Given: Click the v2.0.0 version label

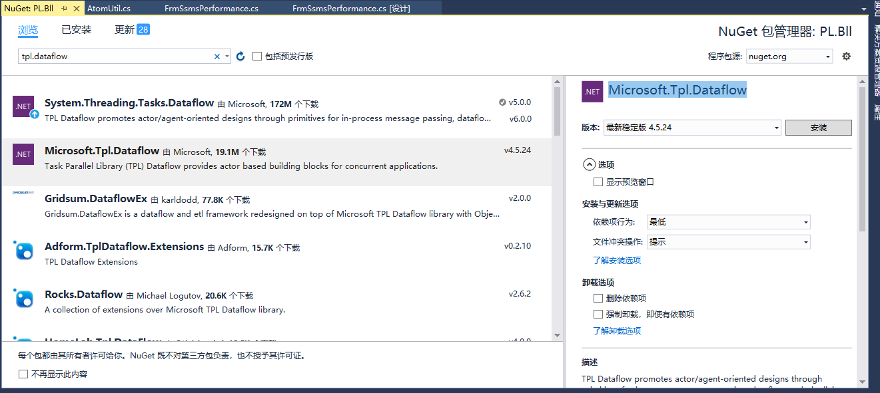Looking at the screenshot, I should click(x=520, y=198).
